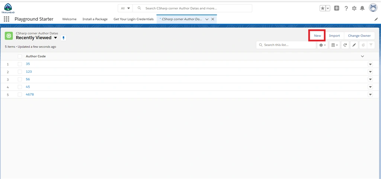This screenshot has width=381, height=179.
Task: Open row actions for record 123
Action: point(370,72)
